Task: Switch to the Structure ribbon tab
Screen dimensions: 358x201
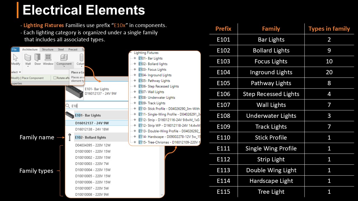Action: point(48,49)
